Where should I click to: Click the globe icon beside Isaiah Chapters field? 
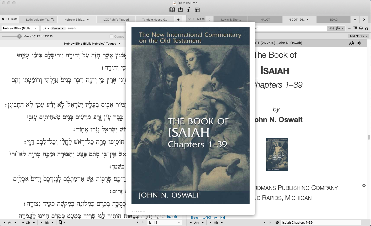pos(277,222)
